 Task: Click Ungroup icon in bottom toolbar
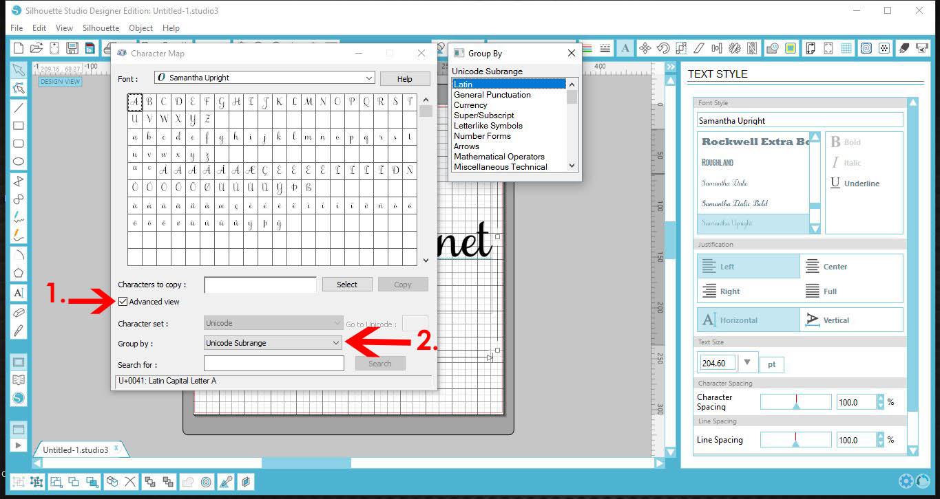36,482
